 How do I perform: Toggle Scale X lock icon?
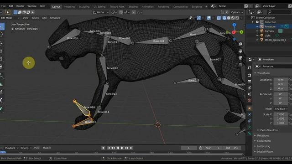290,114
